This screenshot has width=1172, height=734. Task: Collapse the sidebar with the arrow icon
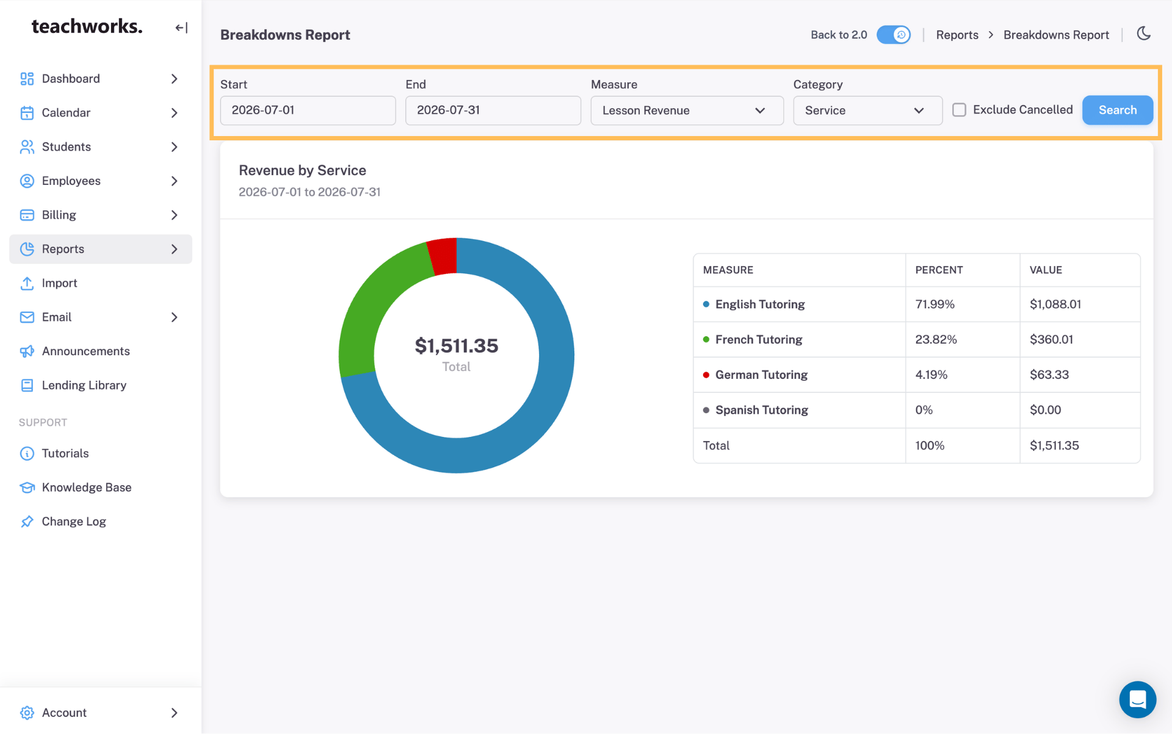(181, 27)
